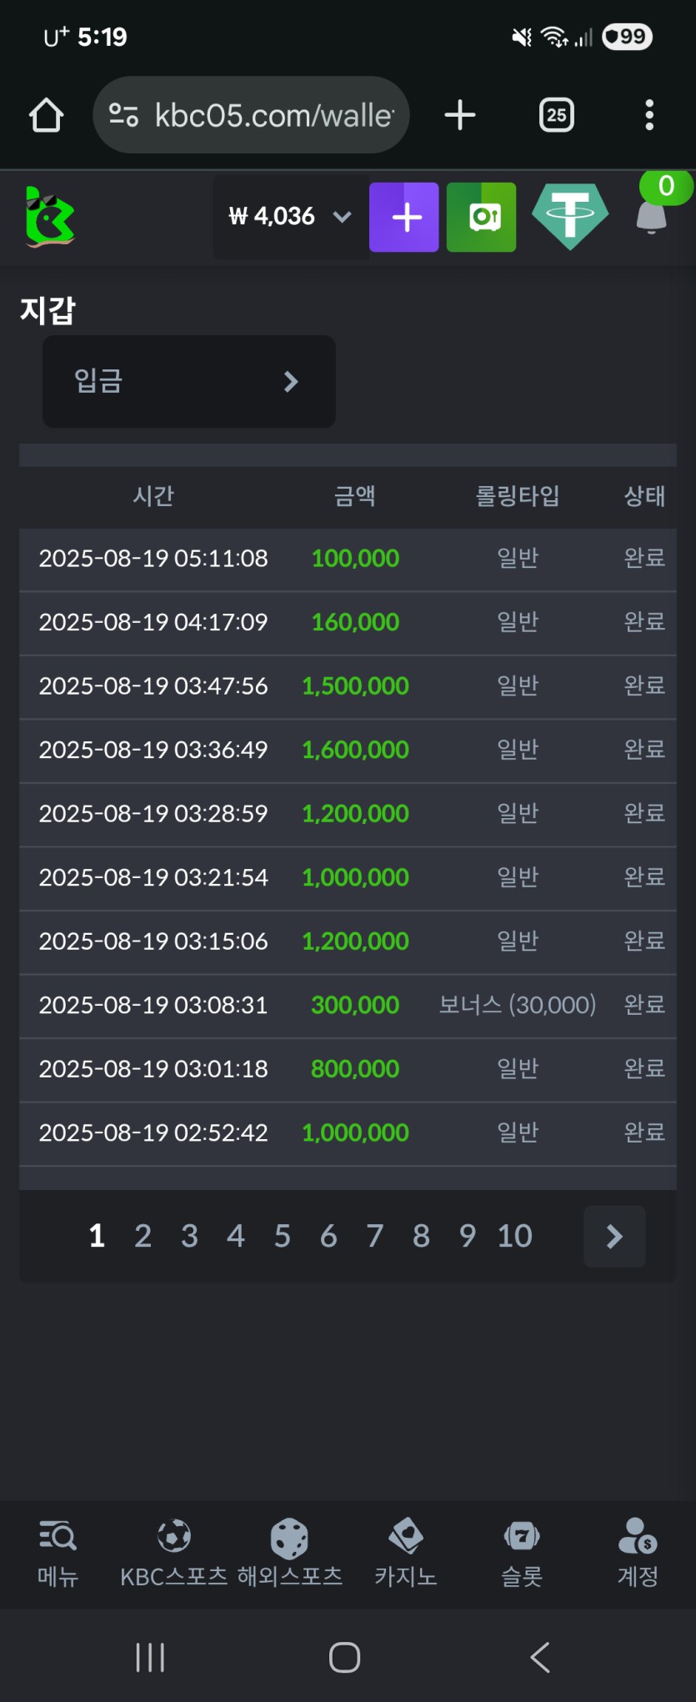This screenshot has height=1702, width=696.
Task: Switch to the 카지노 tab
Action: coord(405,1553)
